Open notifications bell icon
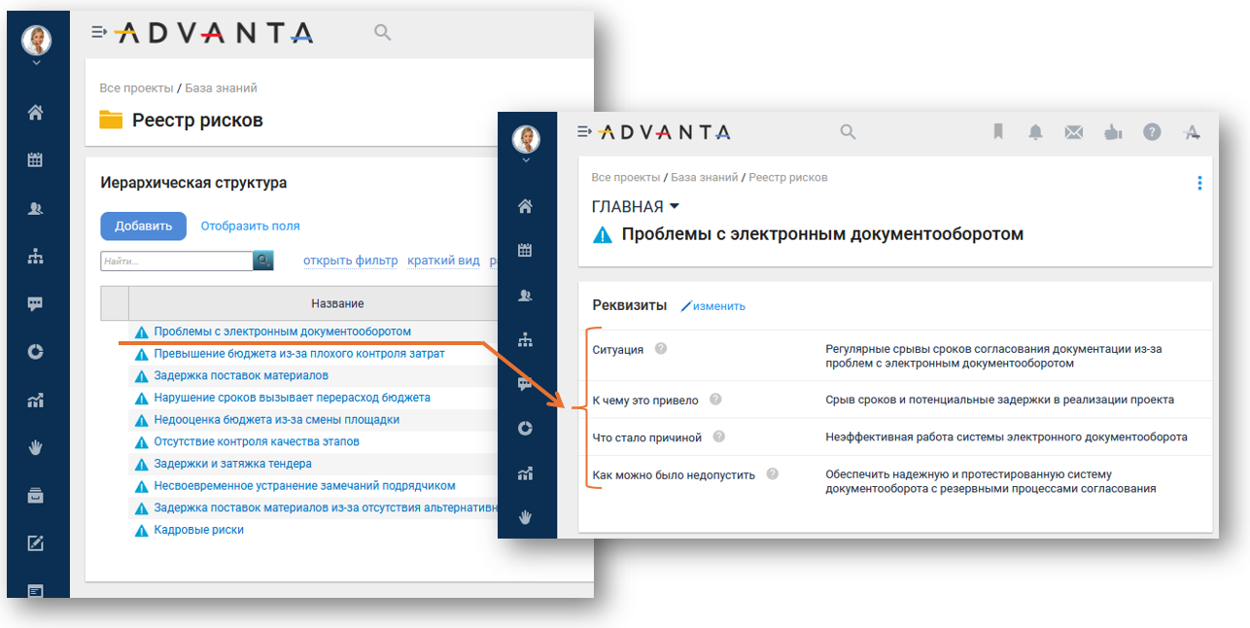This screenshot has width=1250, height=628. 1036,132
